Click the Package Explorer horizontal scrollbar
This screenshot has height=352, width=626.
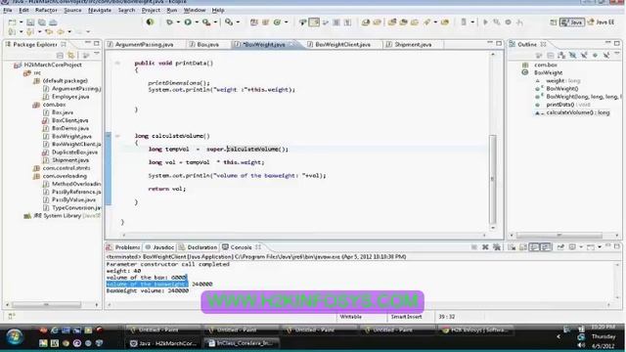tap(46, 304)
